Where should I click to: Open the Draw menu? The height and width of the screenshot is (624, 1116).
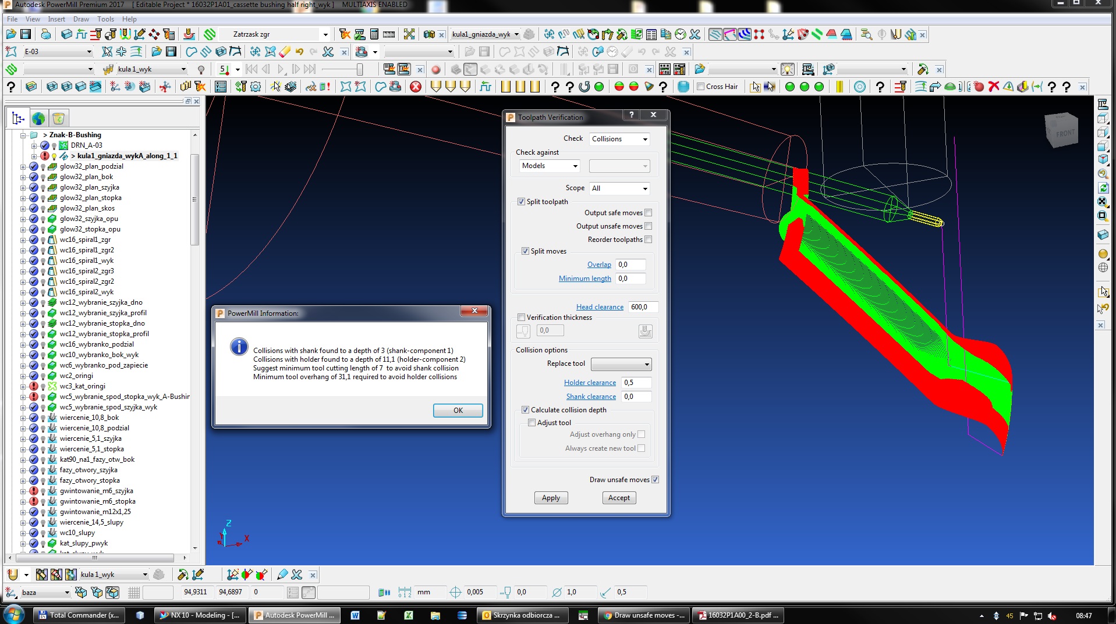click(x=81, y=19)
